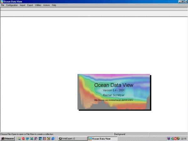Click the McAfee shield tray icon
The height and width of the screenshot is (141, 188).
[169, 139]
